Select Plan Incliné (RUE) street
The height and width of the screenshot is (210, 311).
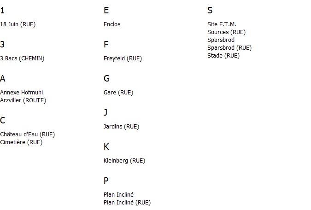(127, 203)
